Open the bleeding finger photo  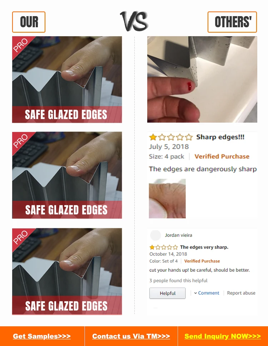[x=202, y=80]
